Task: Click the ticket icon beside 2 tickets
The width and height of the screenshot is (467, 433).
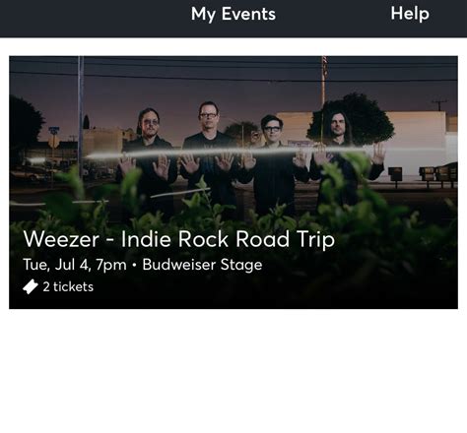Action: (x=31, y=286)
